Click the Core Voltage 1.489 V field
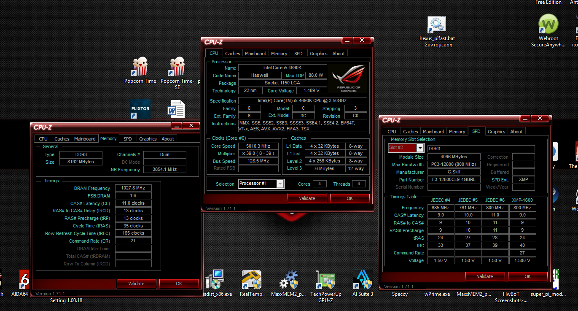This screenshot has height=311, width=578. [312, 91]
